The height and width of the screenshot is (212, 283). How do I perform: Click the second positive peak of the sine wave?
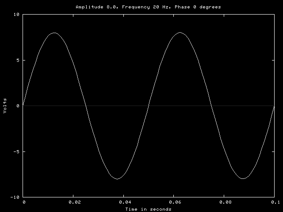(180, 33)
